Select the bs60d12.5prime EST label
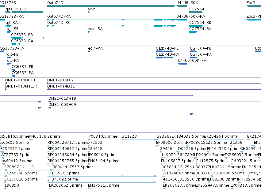 coord(17,161)
